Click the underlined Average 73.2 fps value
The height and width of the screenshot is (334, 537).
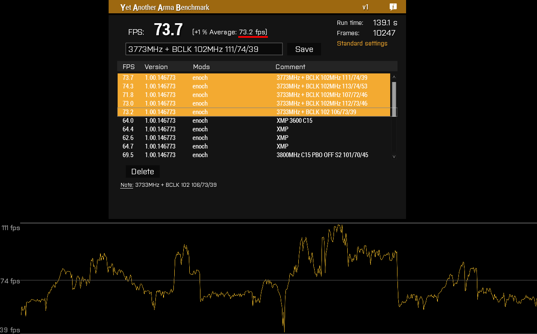pos(253,32)
